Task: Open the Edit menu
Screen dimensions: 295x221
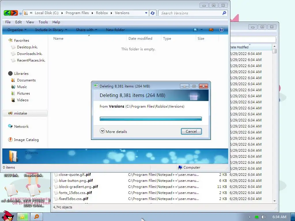Action: (x=18, y=22)
